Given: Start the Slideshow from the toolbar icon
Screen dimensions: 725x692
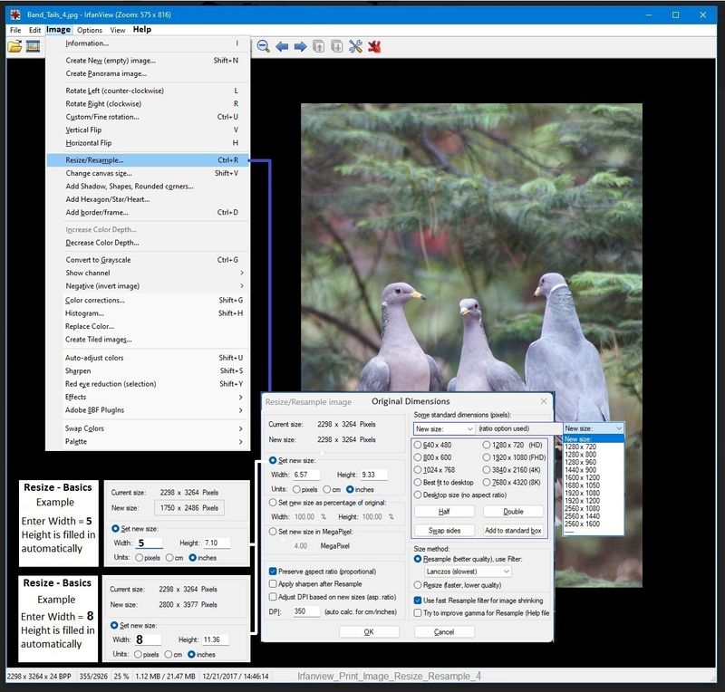Looking at the screenshot, I should coord(33,46).
